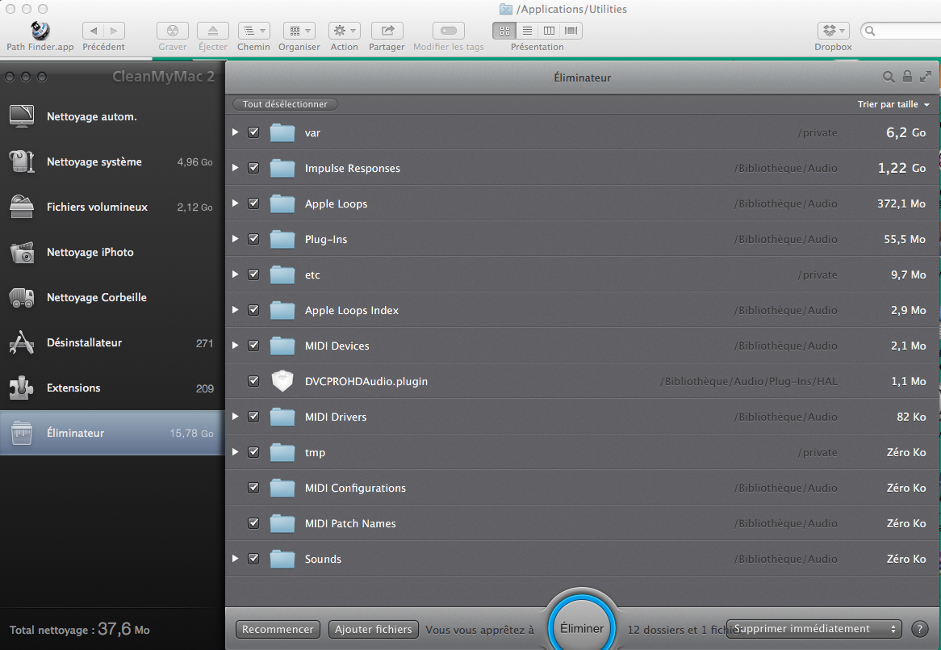Click the search magnifier in Éliminateur header
Viewport: 941px width, 650px height.
click(889, 78)
